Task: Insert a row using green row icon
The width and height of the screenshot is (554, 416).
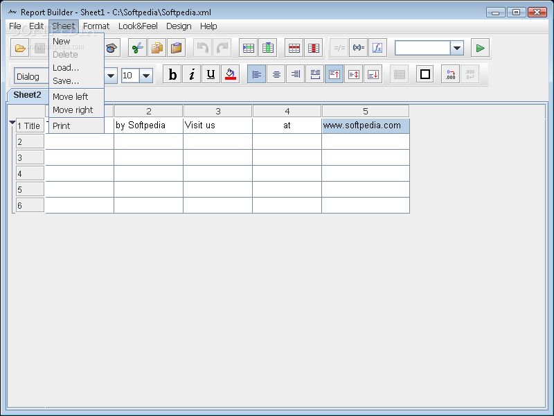Action: click(249, 48)
